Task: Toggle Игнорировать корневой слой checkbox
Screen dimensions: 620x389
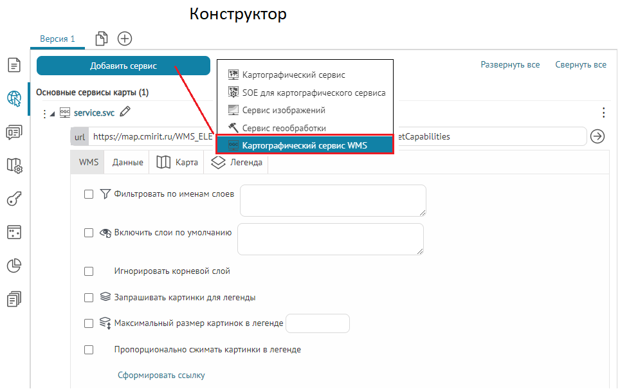Action: pos(89,271)
